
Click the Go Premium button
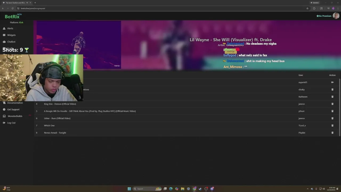click(324, 16)
